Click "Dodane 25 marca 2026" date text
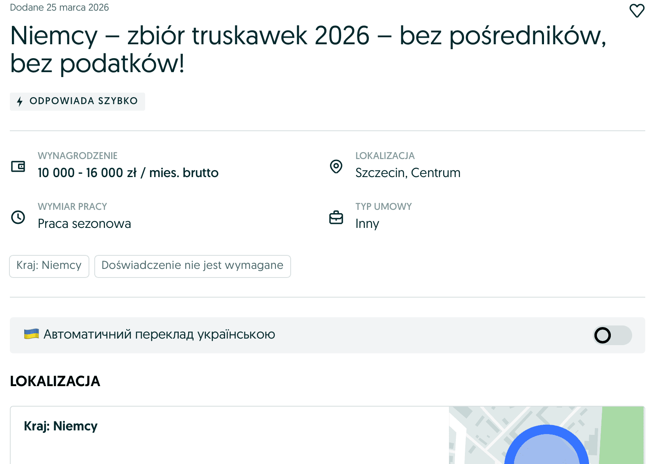Image resolution: width=651 pixels, height=464 pixels. [59, 7]
